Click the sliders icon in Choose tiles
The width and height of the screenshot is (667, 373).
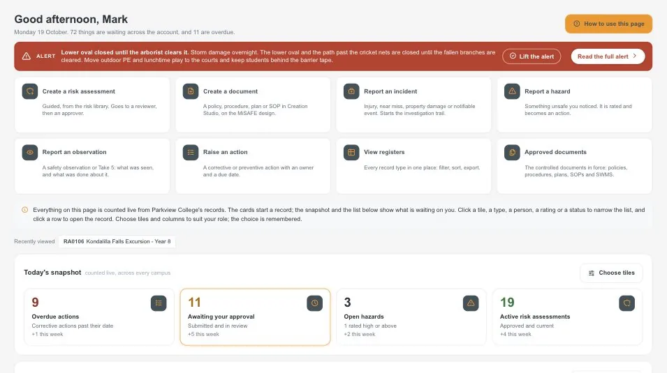592,273
